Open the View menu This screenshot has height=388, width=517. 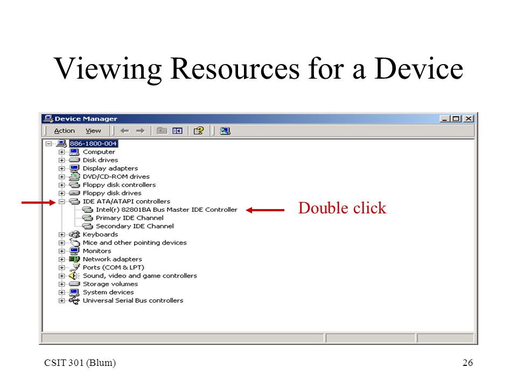[x=93, y=131]
